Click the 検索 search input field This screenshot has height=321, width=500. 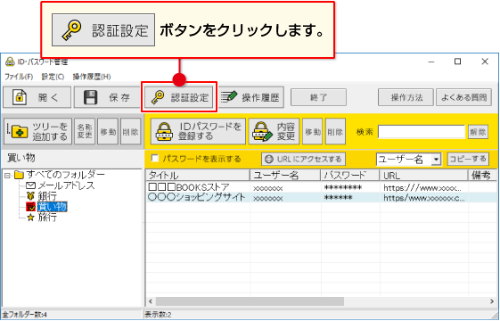click(x=422, y=132)
